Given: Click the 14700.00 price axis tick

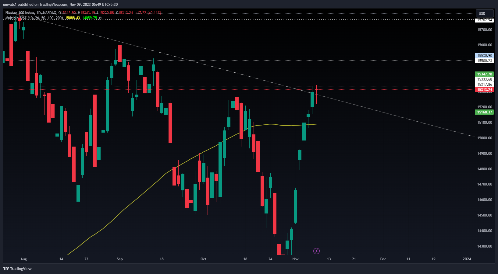Looking at the screenshot, I should 485,184.
